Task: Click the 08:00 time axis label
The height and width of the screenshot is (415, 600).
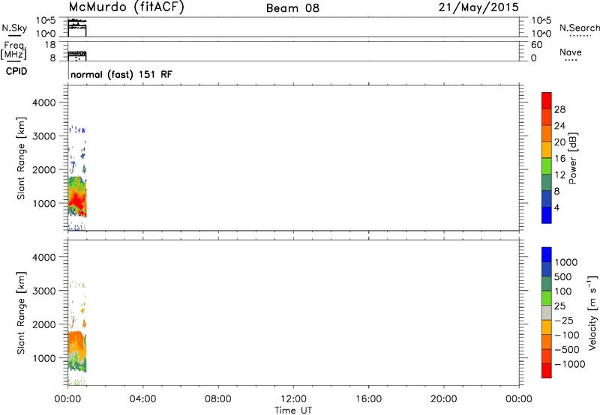Action: point(218,399)
